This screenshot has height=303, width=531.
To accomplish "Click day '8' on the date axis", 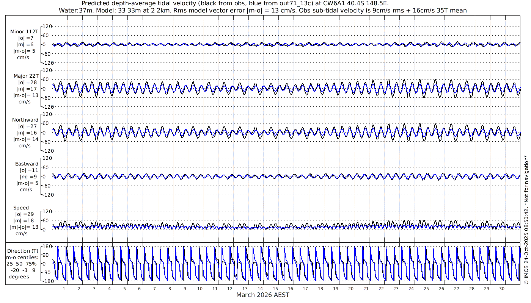I will [170, 288].
